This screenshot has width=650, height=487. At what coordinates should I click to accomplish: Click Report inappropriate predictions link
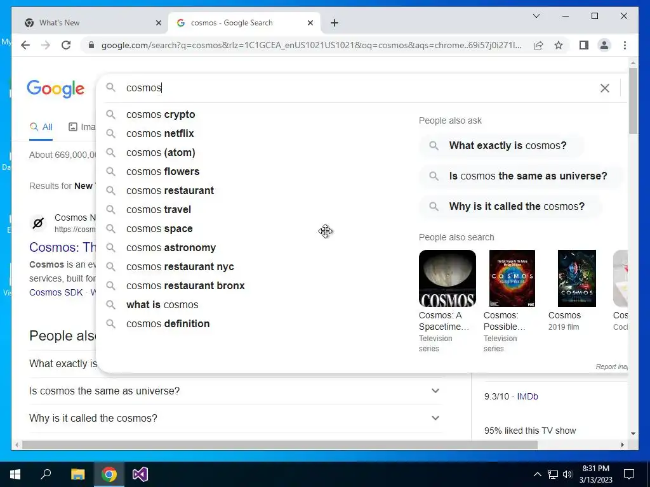pos(612,367)
